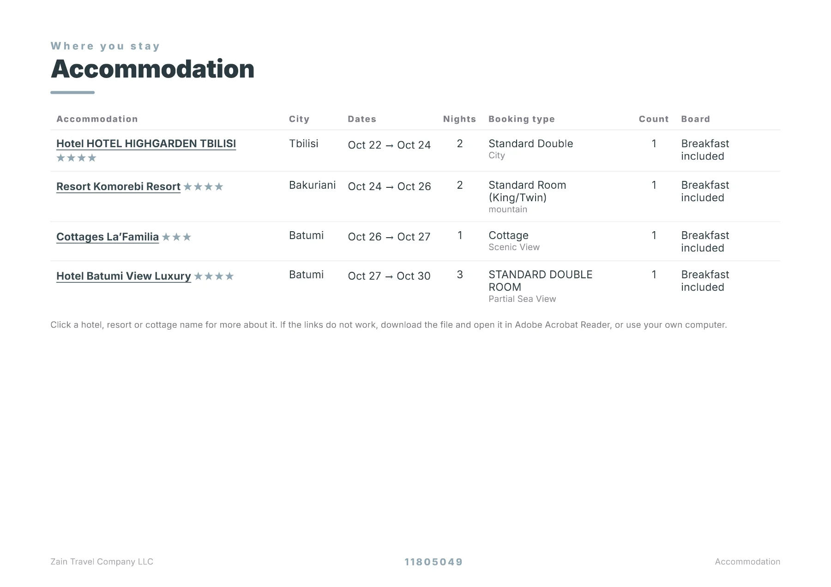The width and height of the screenshot is (831, 587).
Task: Open the Resort Komorebi Resort link
Action: click(118, 186)
